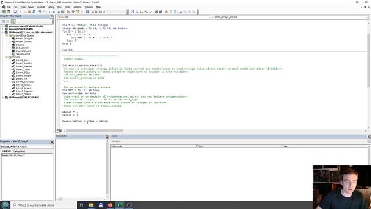371x209 pixels.
Task: Select the Intro00_Intro module
Action: click(22, 60)
